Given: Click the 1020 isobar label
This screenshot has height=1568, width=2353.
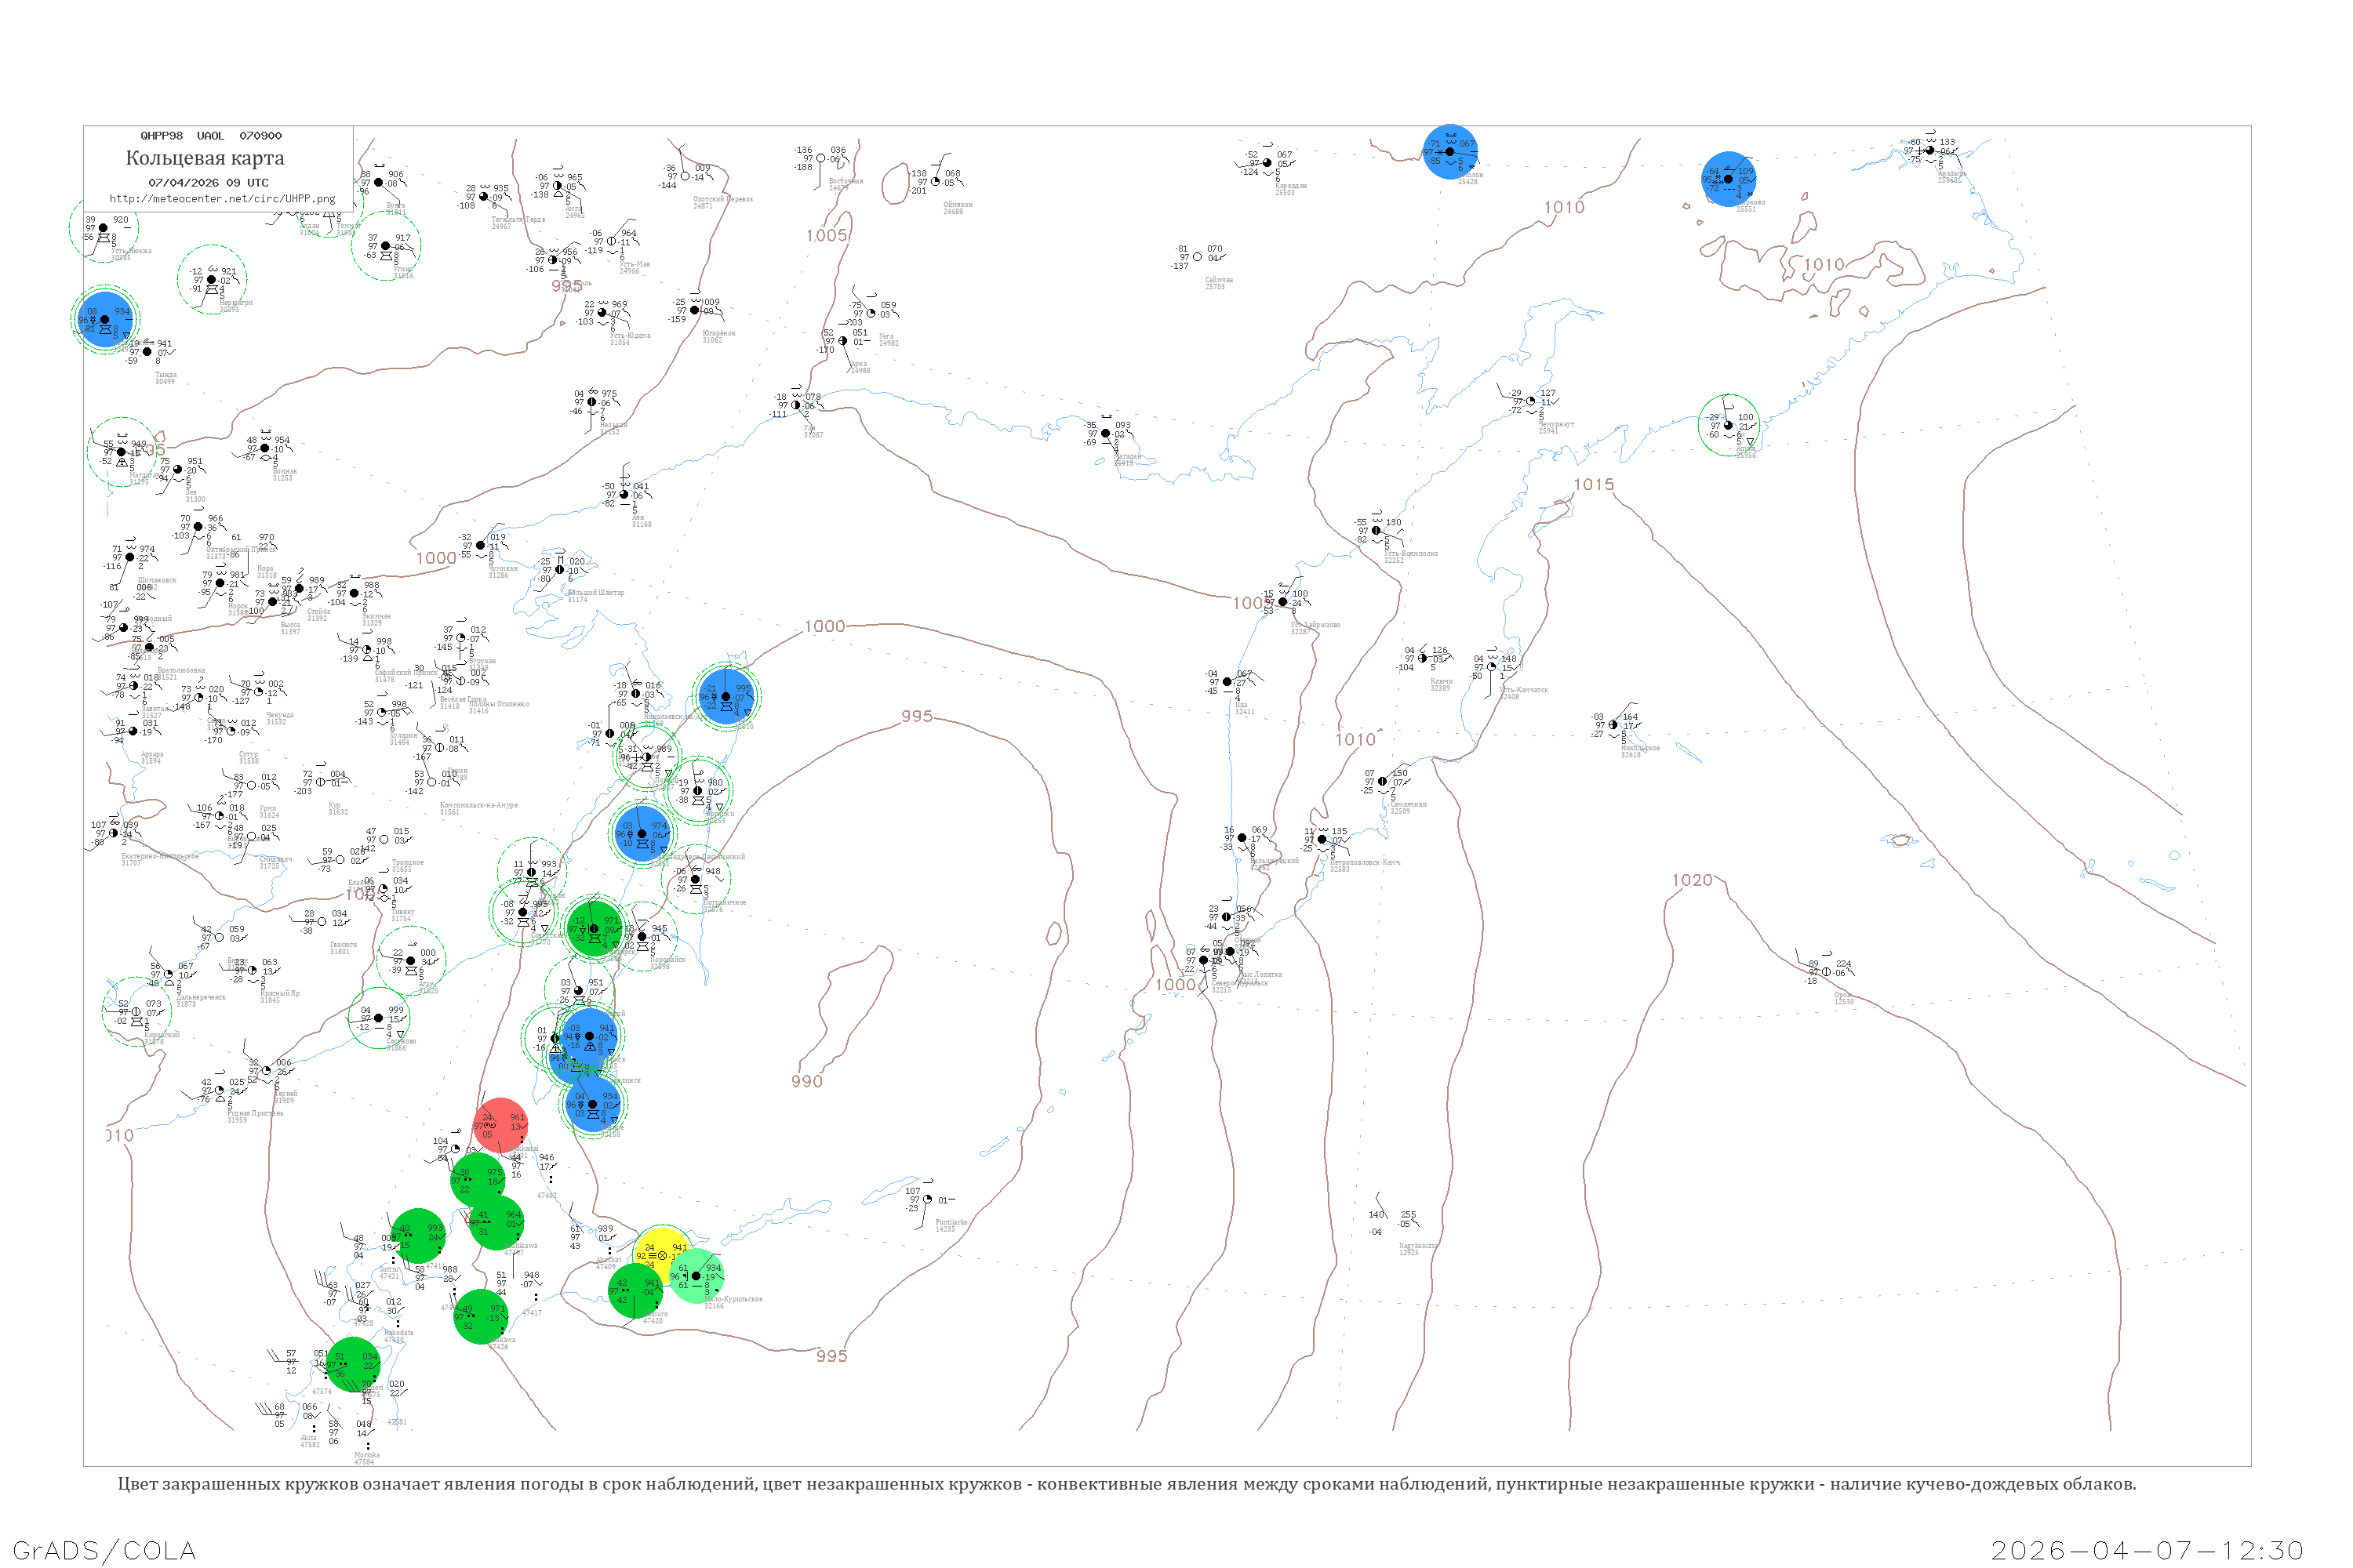Looking at the screenshot, I should point(1692,880).
